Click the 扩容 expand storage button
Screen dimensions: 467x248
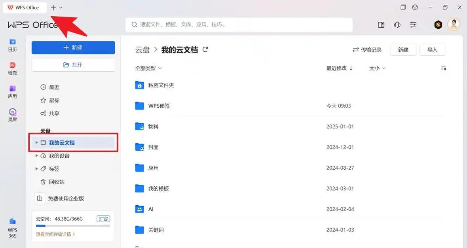click(103, 219)
